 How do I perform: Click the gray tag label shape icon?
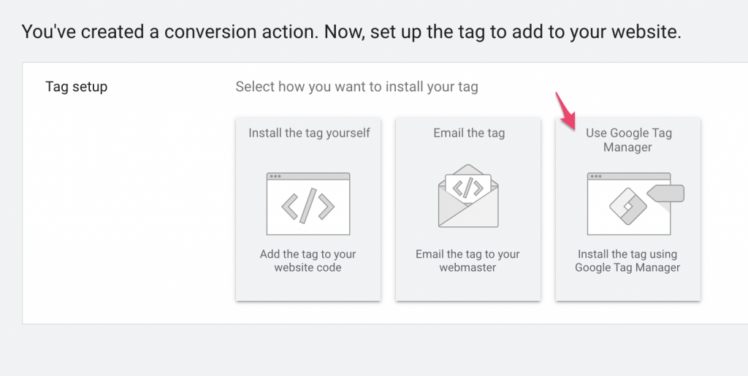point(665,194)
